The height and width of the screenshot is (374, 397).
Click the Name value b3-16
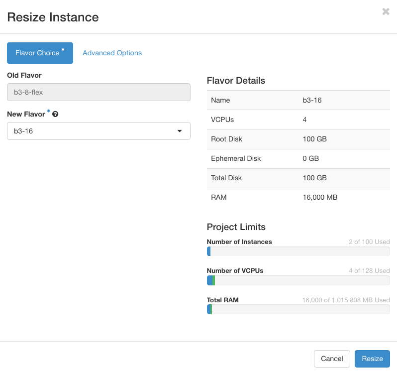(x=312, y=100)
